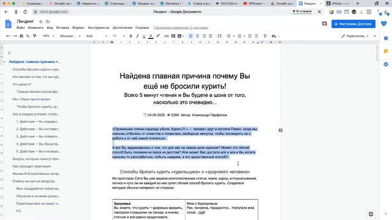Set center text alignment
Viewport: 392px width, 220px height.
click(197, 36)
